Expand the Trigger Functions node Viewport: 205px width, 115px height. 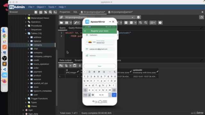26,99
